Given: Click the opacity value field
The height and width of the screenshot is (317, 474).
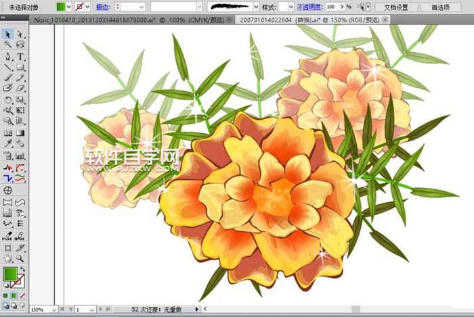Looking at the screenshot, I should coord(332,7).
